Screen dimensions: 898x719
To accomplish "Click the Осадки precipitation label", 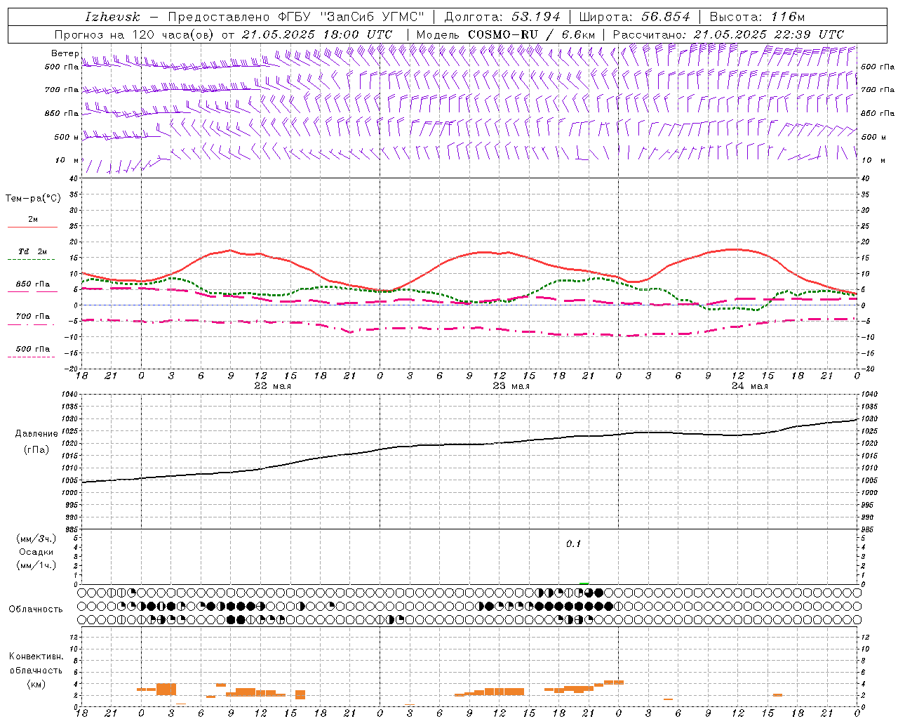I will point(36,552).
